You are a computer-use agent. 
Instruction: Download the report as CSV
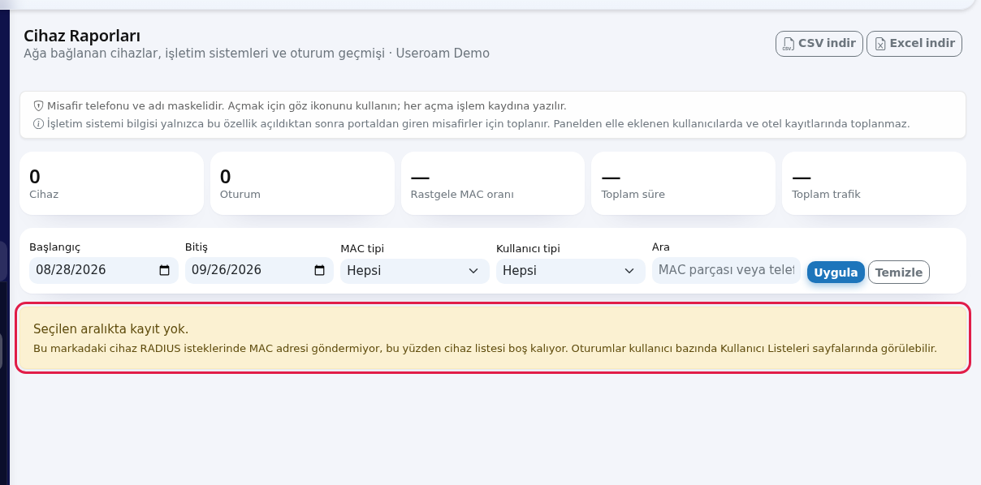click(819, 44)
